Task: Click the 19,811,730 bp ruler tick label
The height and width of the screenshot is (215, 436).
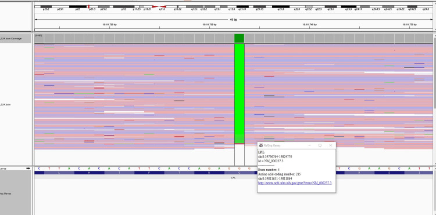Action: 209,25
